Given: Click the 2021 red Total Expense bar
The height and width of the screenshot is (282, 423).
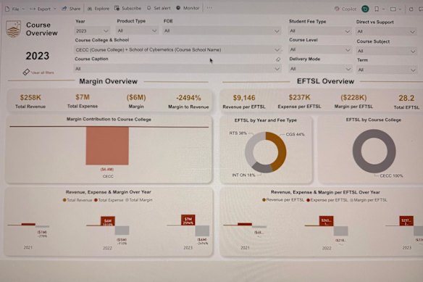Looking at the screenshot, I should coord(28,224).
